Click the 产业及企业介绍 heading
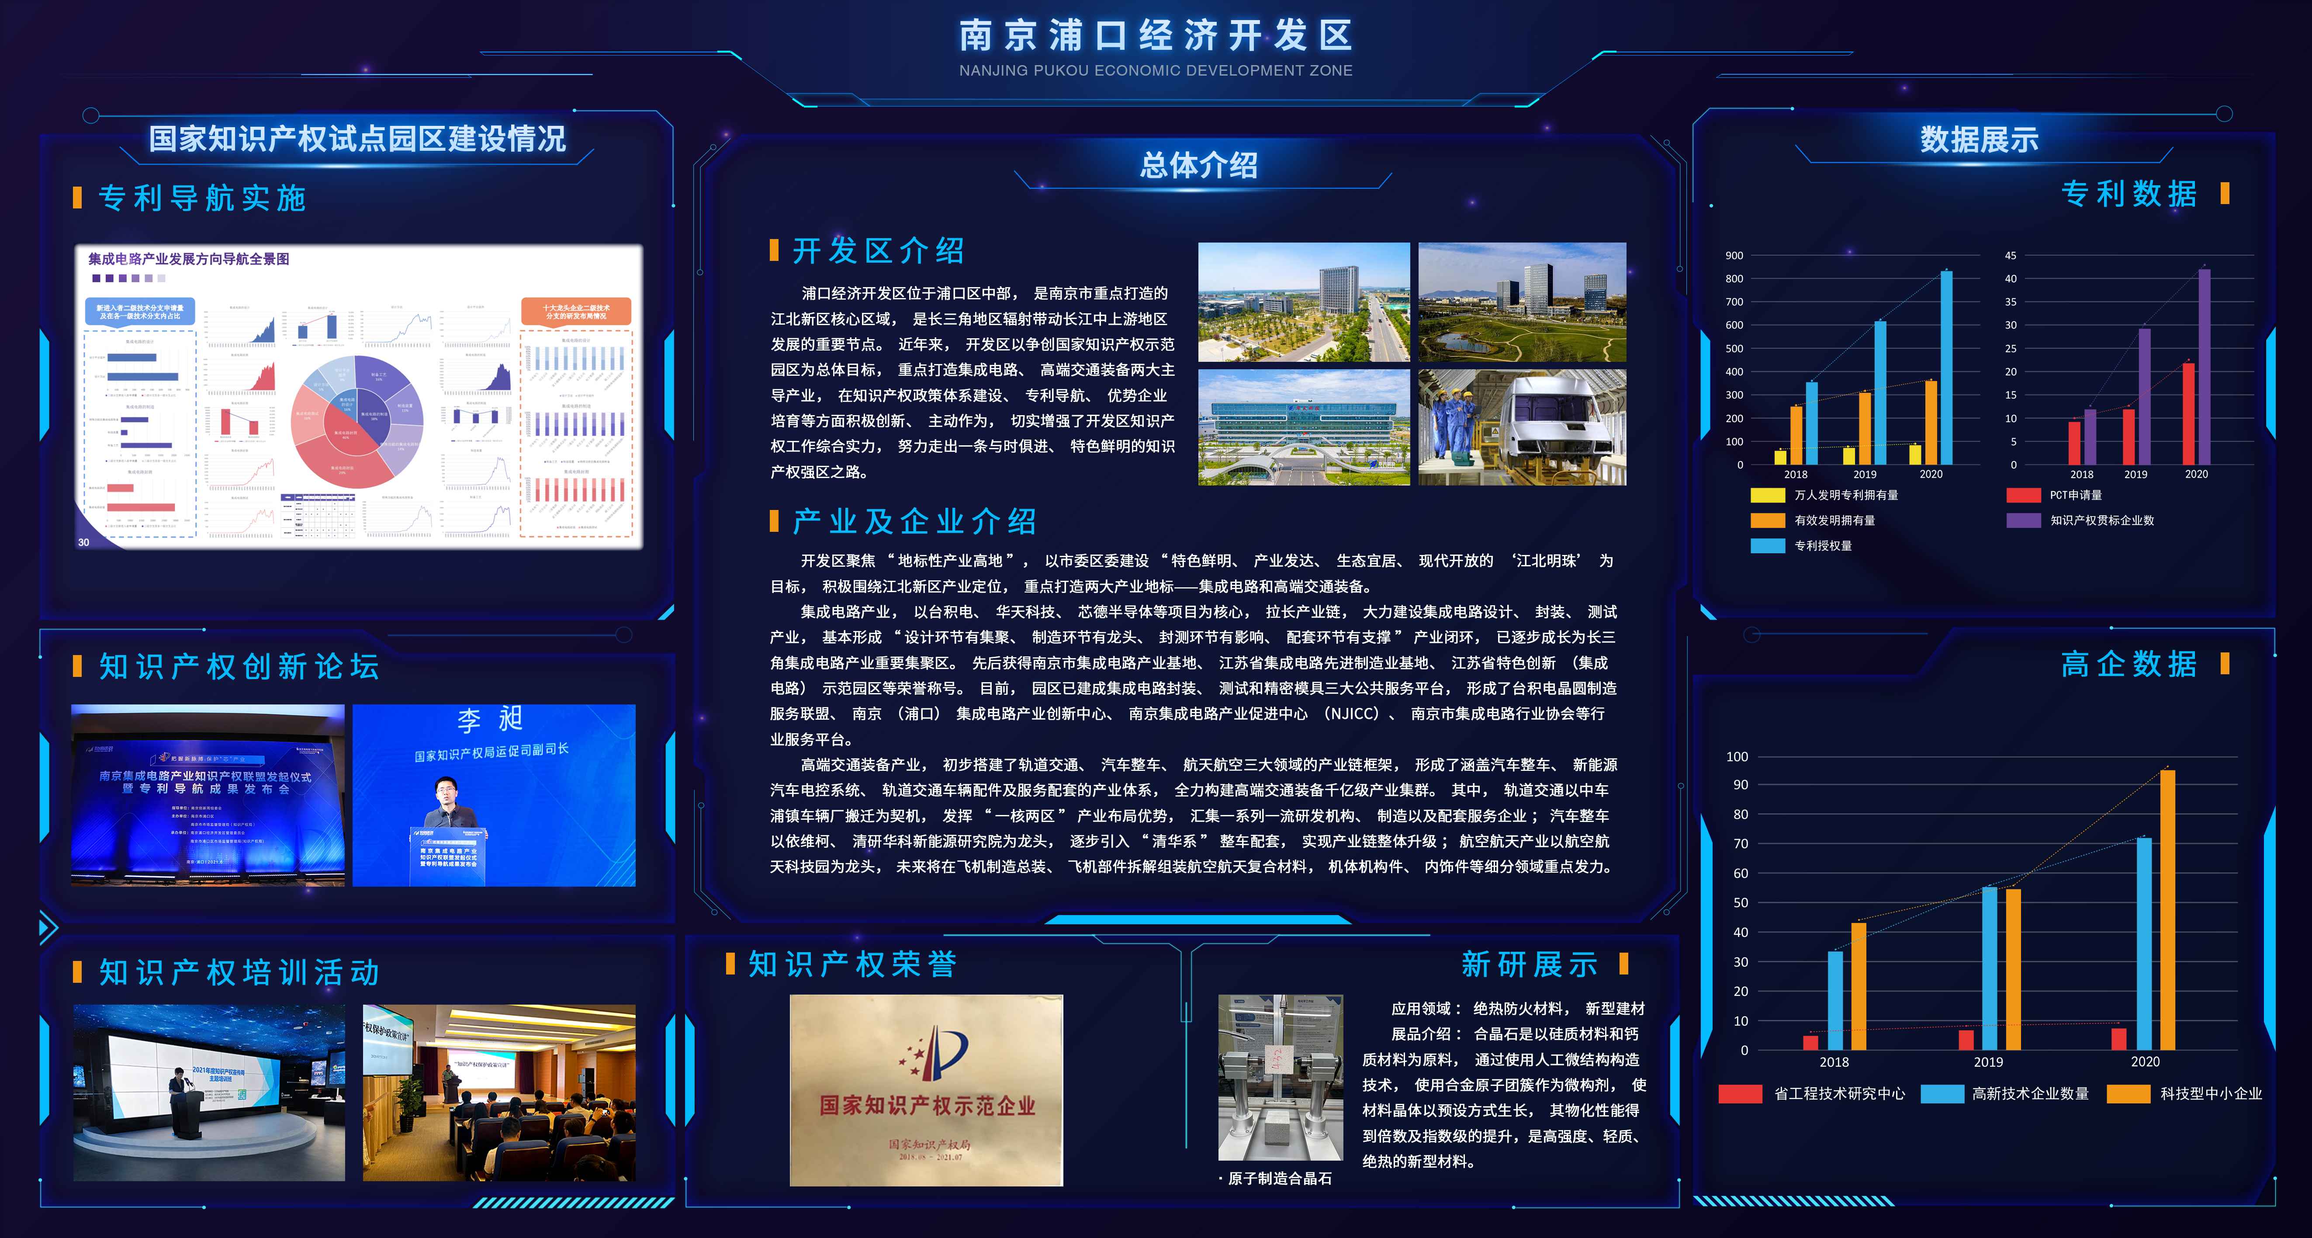2312x1238 pixels. coord(914,521)
